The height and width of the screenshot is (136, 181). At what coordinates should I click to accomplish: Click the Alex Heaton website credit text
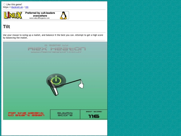click(56, 52)
